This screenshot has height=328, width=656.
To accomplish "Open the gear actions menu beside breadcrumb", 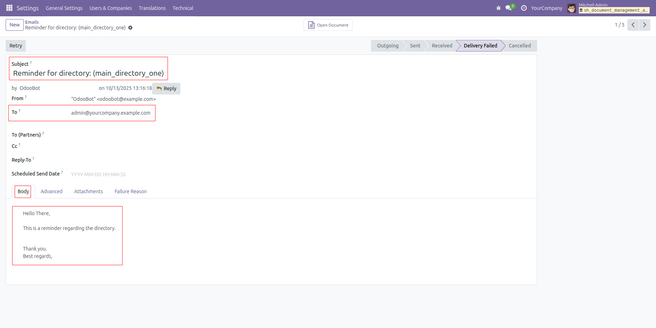I will [x=130, y=28].
